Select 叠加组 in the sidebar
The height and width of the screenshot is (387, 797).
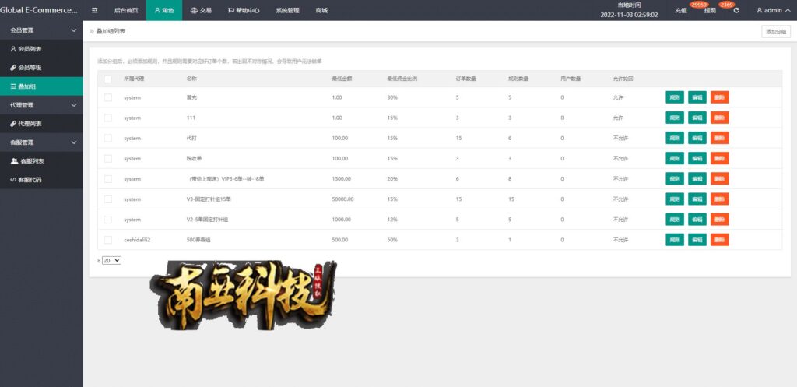pos(41,86)
